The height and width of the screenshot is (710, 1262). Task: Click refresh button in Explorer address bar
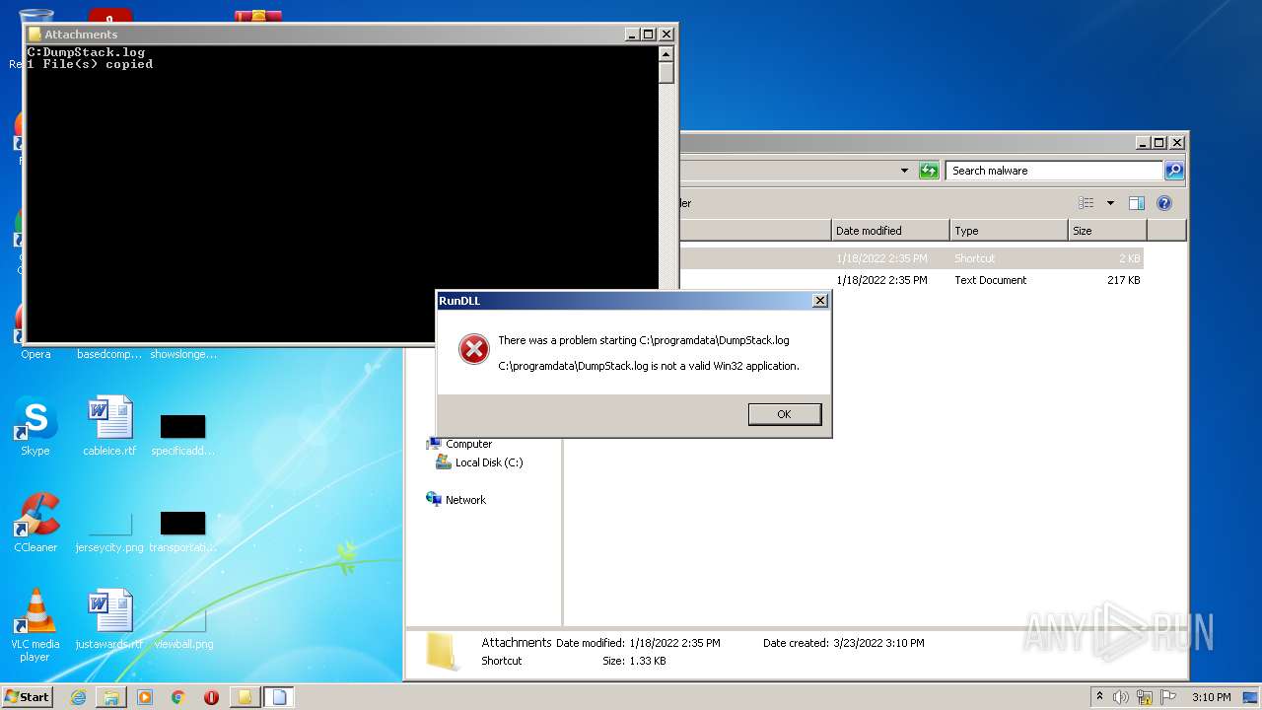929,171
